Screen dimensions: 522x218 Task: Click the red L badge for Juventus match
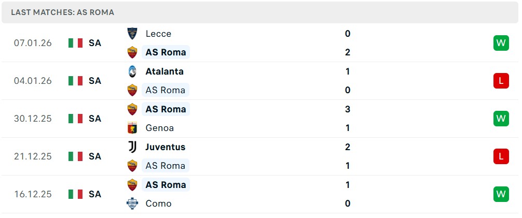tap(501, 156)
